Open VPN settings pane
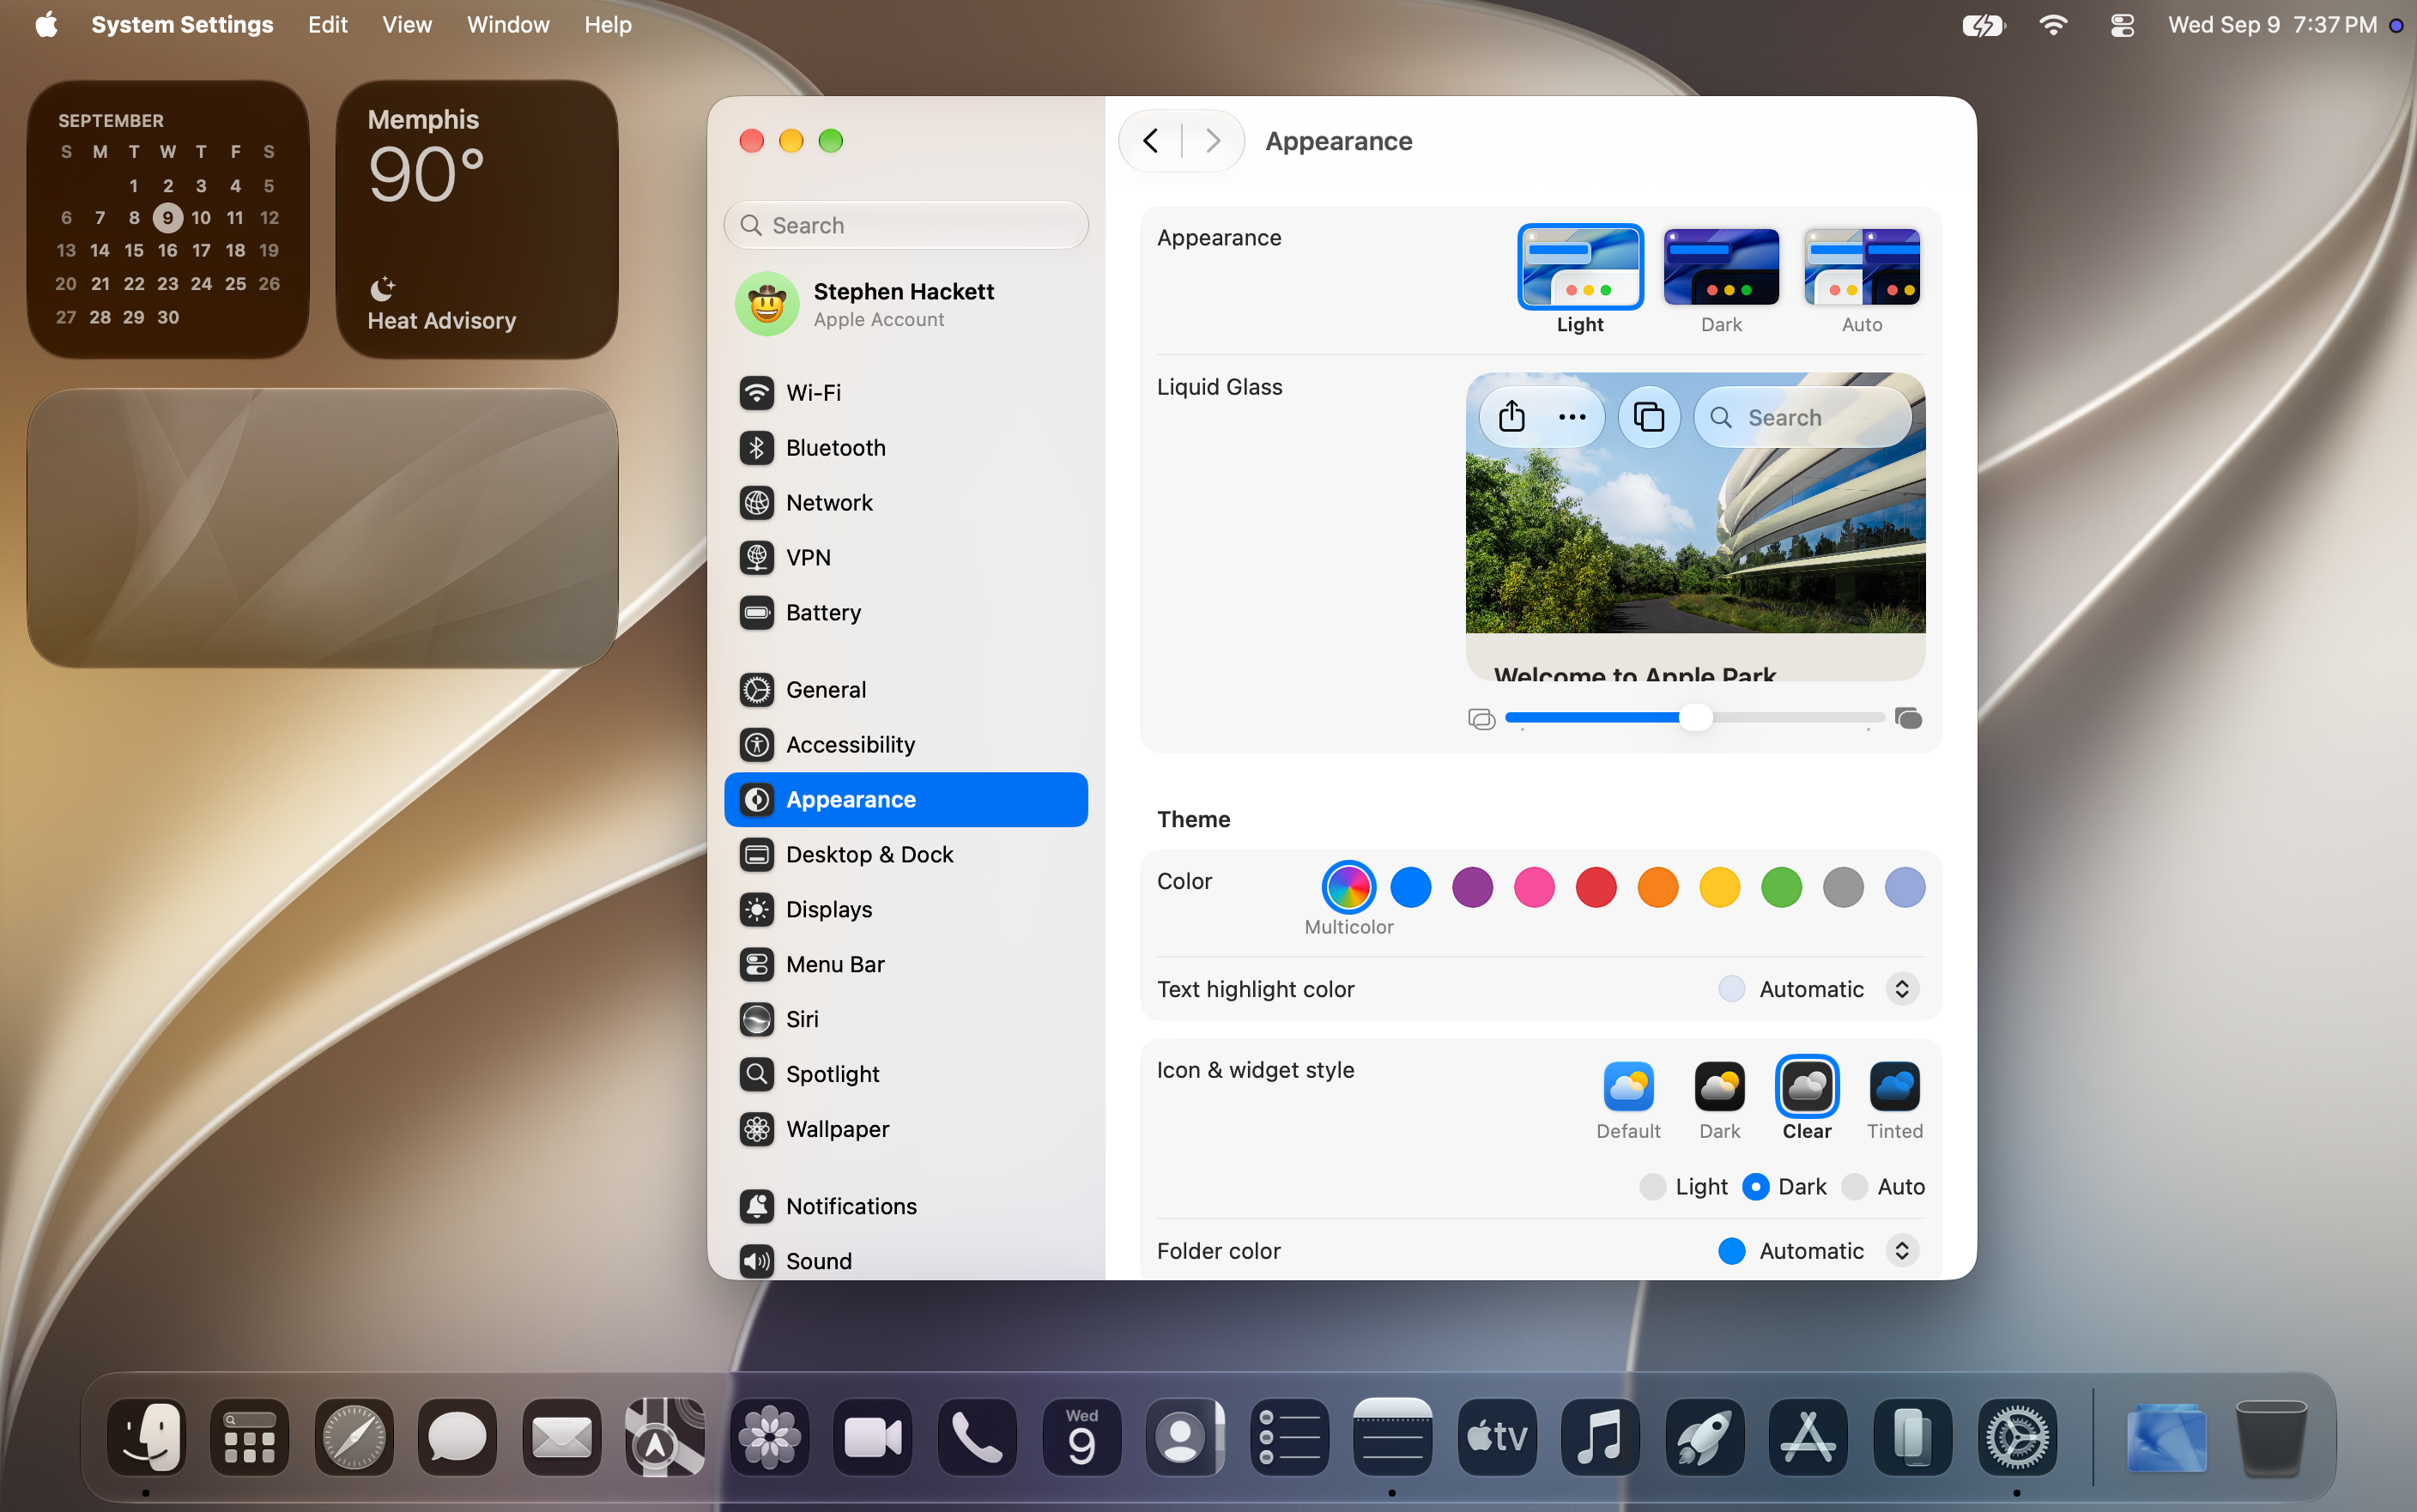This screenshot has width=2417, height=1512. click(905, 557)
